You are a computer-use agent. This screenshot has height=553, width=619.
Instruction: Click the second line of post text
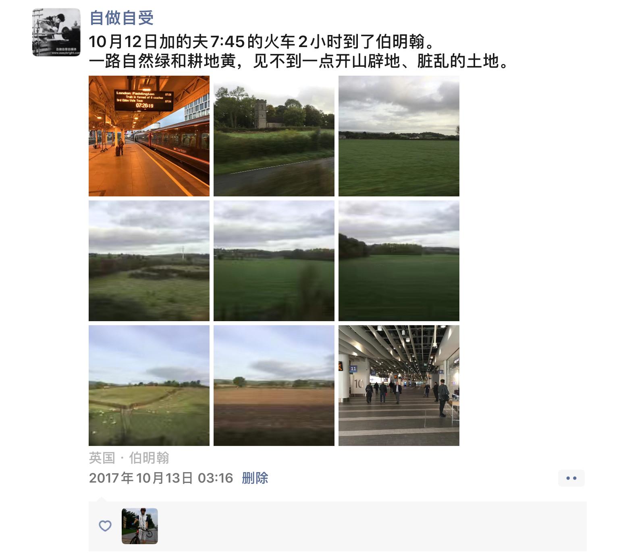pos(299,62)
